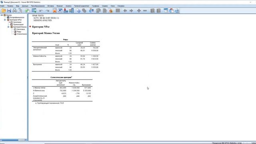
Task: Open the Графика menu
Action: 95,6
